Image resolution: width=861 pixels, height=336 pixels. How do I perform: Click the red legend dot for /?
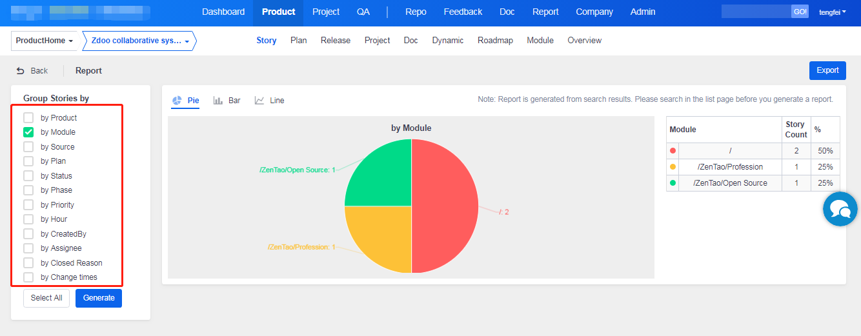(x=673, y=151)
